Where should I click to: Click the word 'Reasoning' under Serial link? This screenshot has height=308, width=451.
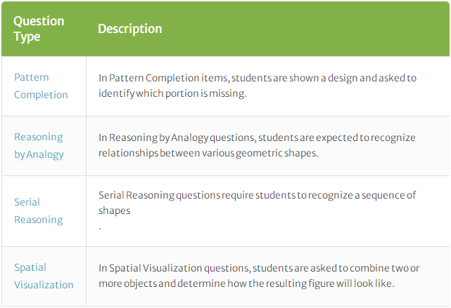tap(39, 220)
